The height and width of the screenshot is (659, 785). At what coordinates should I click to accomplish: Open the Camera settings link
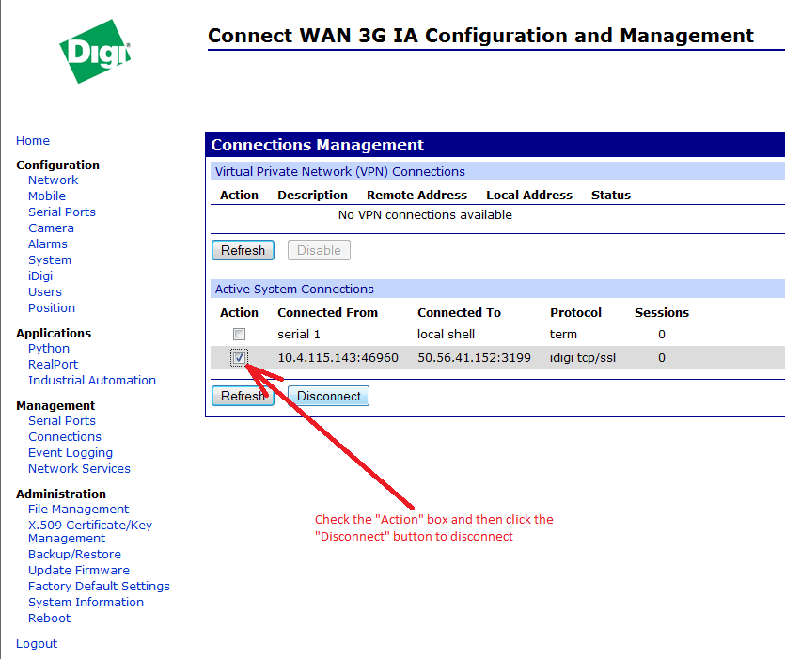51,228
